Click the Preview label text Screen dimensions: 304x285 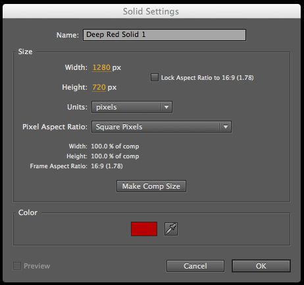pos(37,266)
